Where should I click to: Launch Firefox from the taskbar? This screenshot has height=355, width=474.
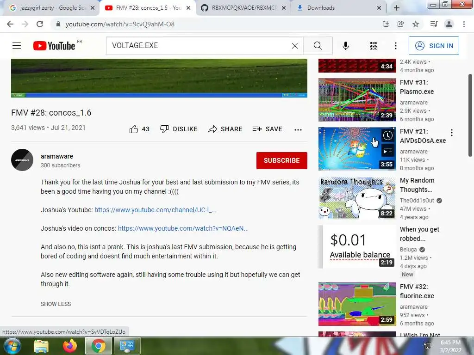click(70, 346)
